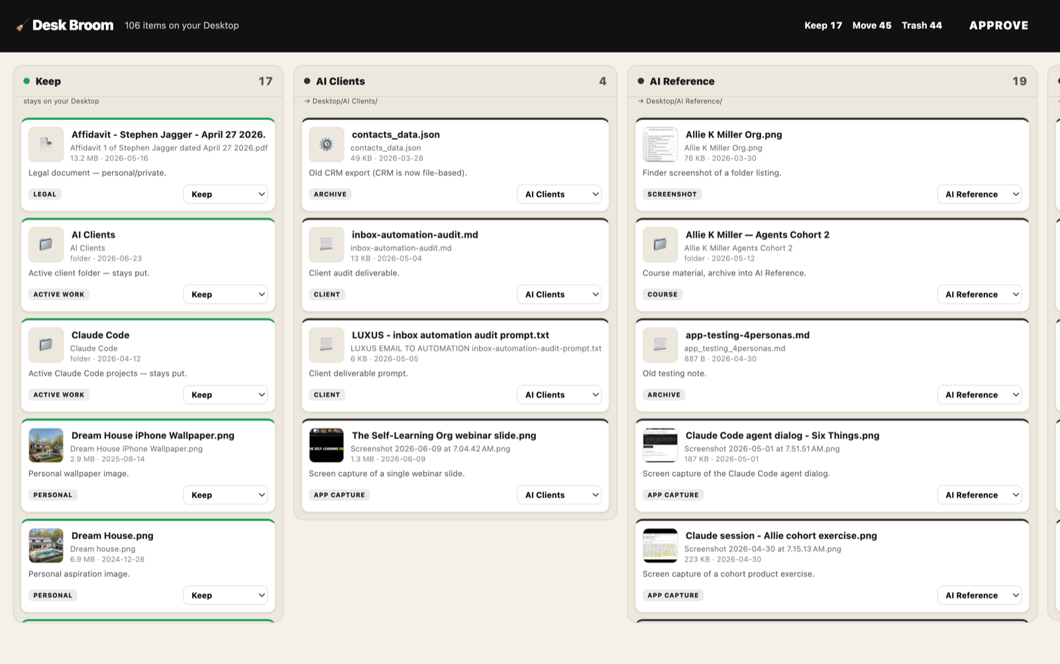
Task: Open the dropdown for app-testing-4personas.md
Action: coord(979,394)
